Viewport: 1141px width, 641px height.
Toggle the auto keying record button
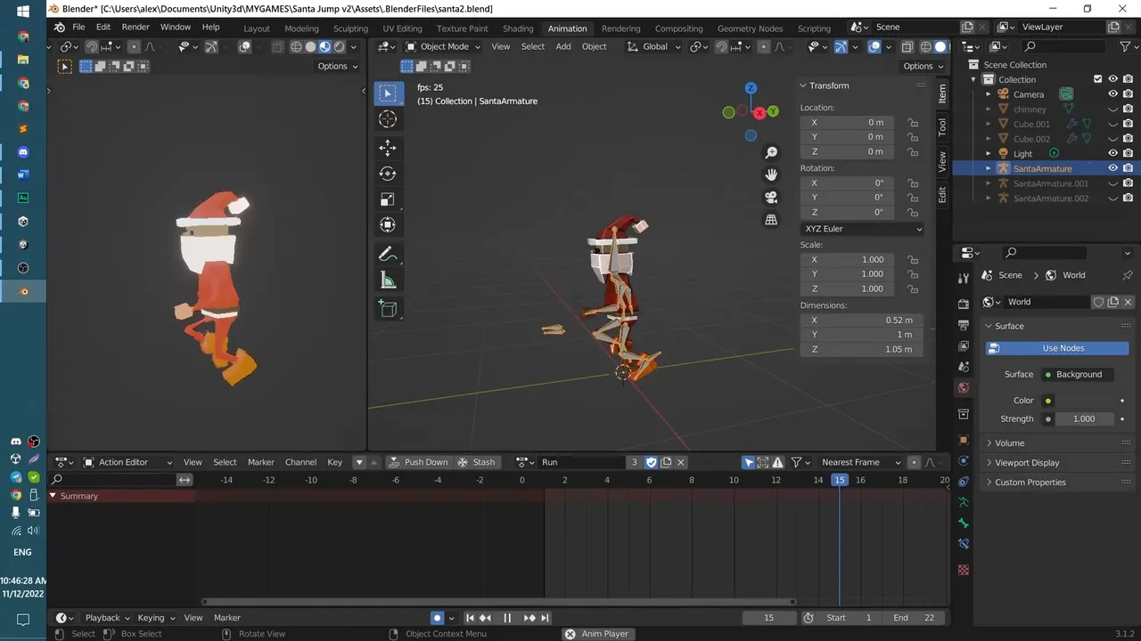pos(437,618)
